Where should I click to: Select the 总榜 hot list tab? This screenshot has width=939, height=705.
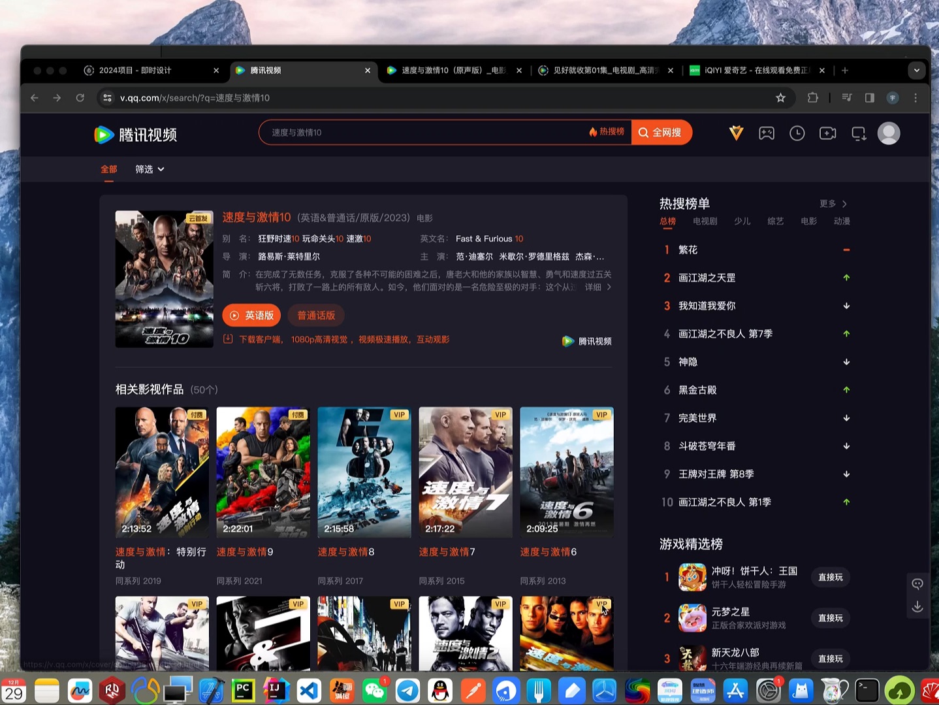pyautogui.click(x=668, y=221)
